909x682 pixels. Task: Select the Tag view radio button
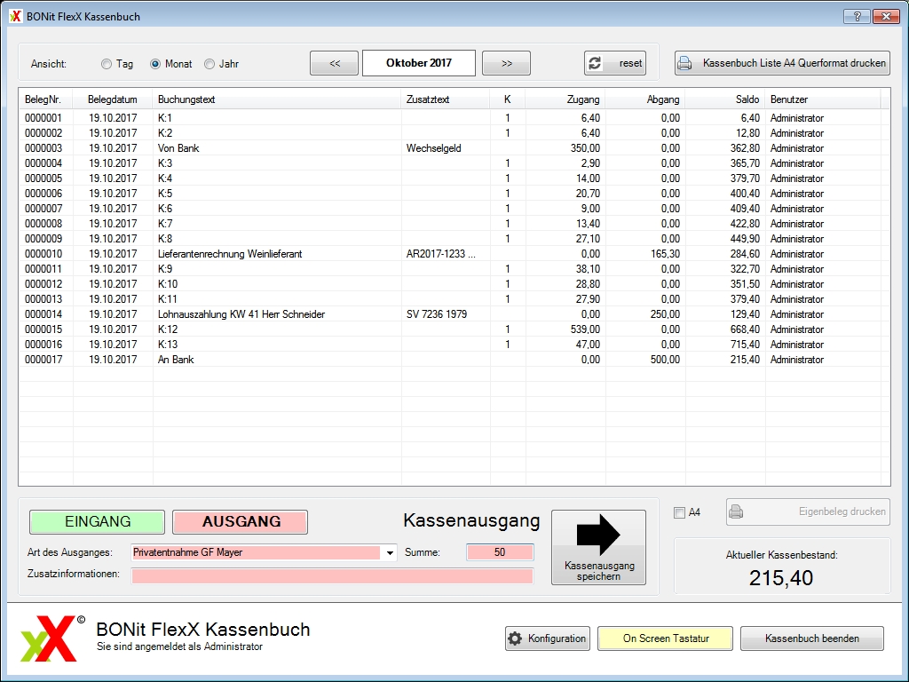pyautogui.click(x=107, y=64)
